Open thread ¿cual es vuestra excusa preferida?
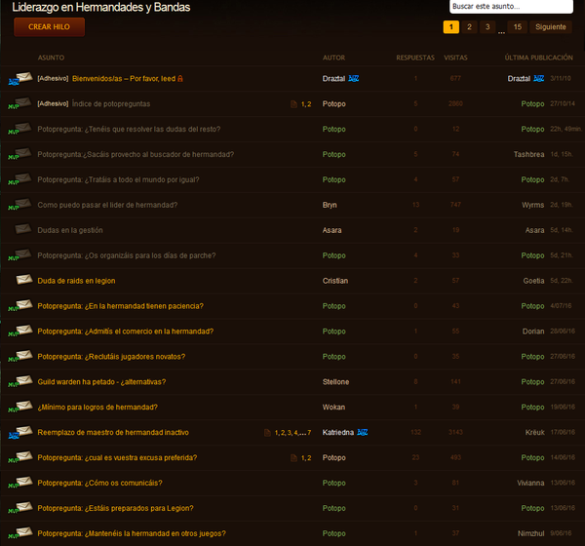The height and width of the screenshot is (546, 585). (x=118, y=457)
